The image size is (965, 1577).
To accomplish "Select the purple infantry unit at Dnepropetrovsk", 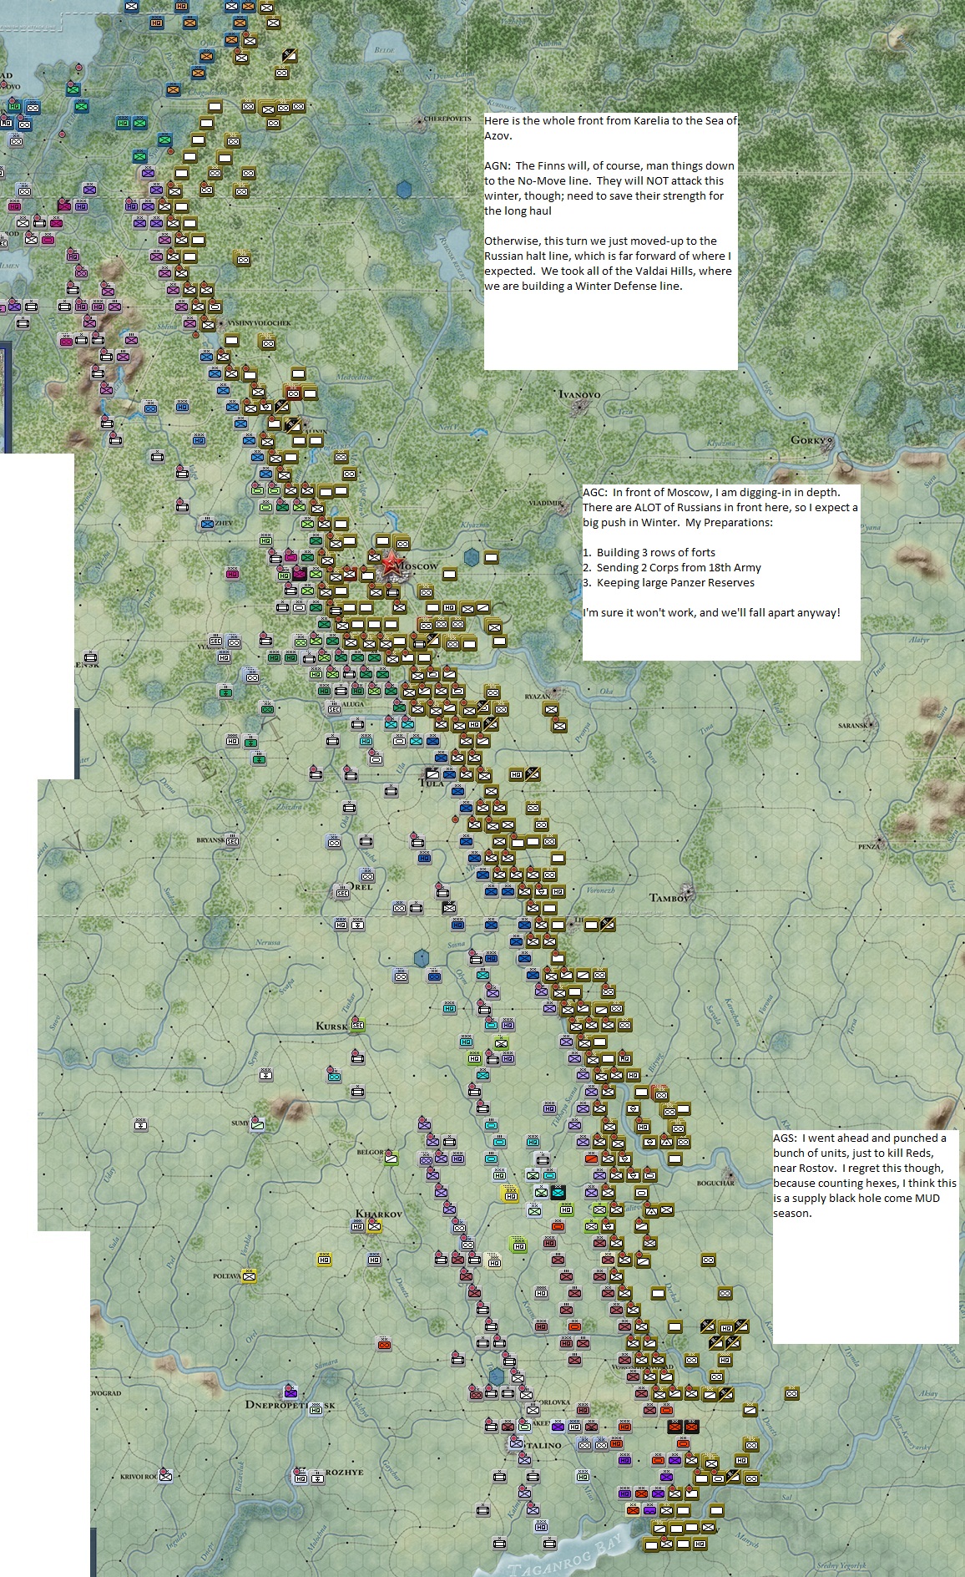I will click(x=291, y=1392).
